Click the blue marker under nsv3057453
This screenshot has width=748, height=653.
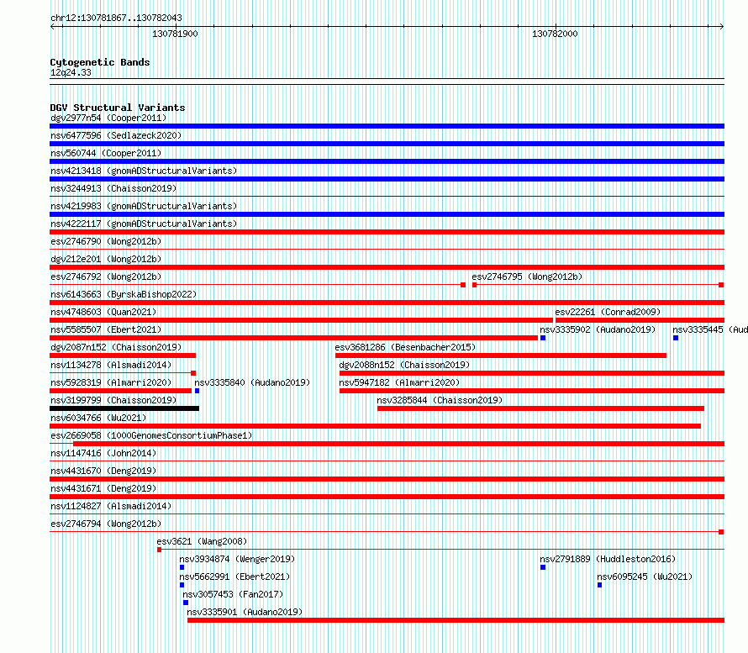point(186,603)
